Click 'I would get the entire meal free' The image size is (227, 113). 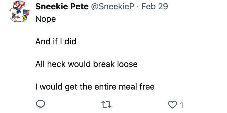pyautogui.click(x=95, y=87)
